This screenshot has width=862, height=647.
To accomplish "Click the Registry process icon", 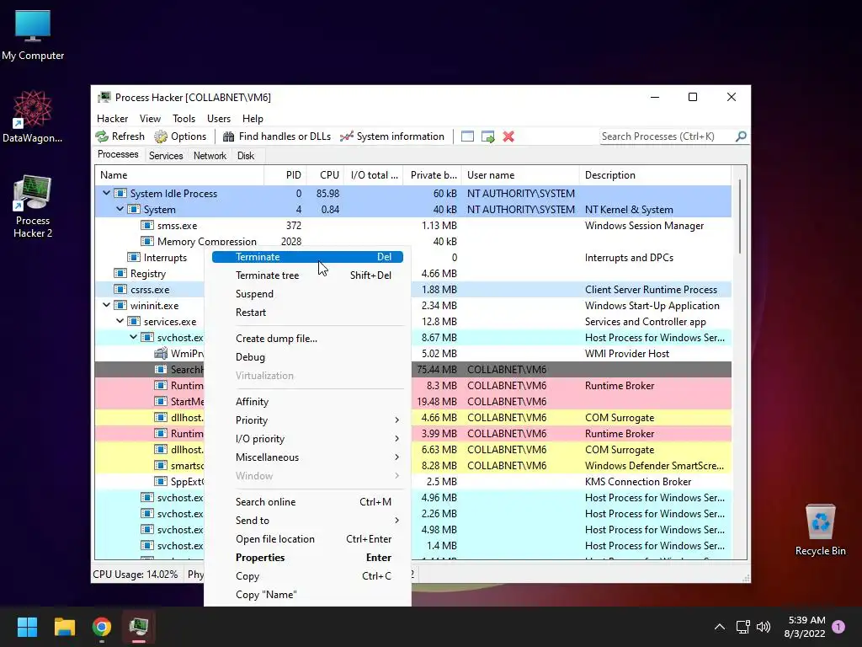I will pos(120,274).
